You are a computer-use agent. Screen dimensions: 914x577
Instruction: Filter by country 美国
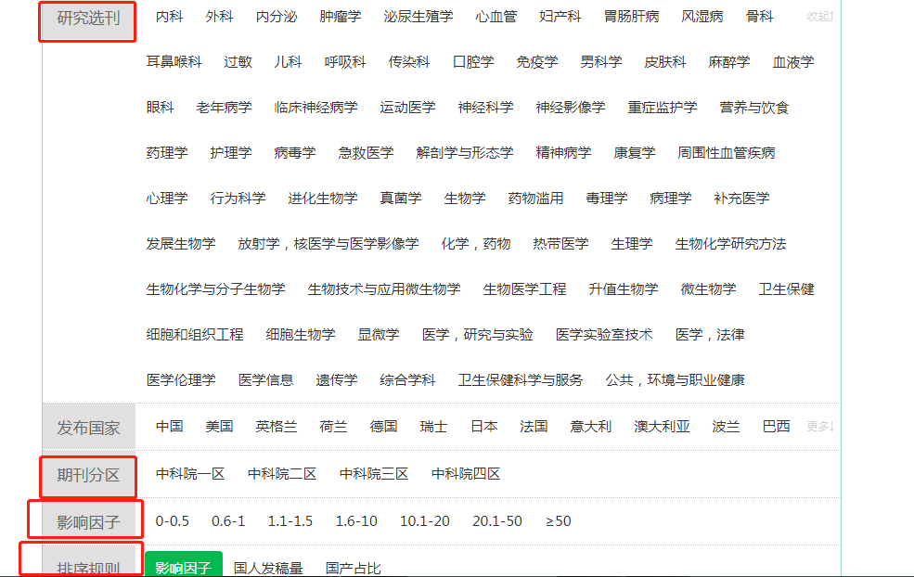(220, 425)
